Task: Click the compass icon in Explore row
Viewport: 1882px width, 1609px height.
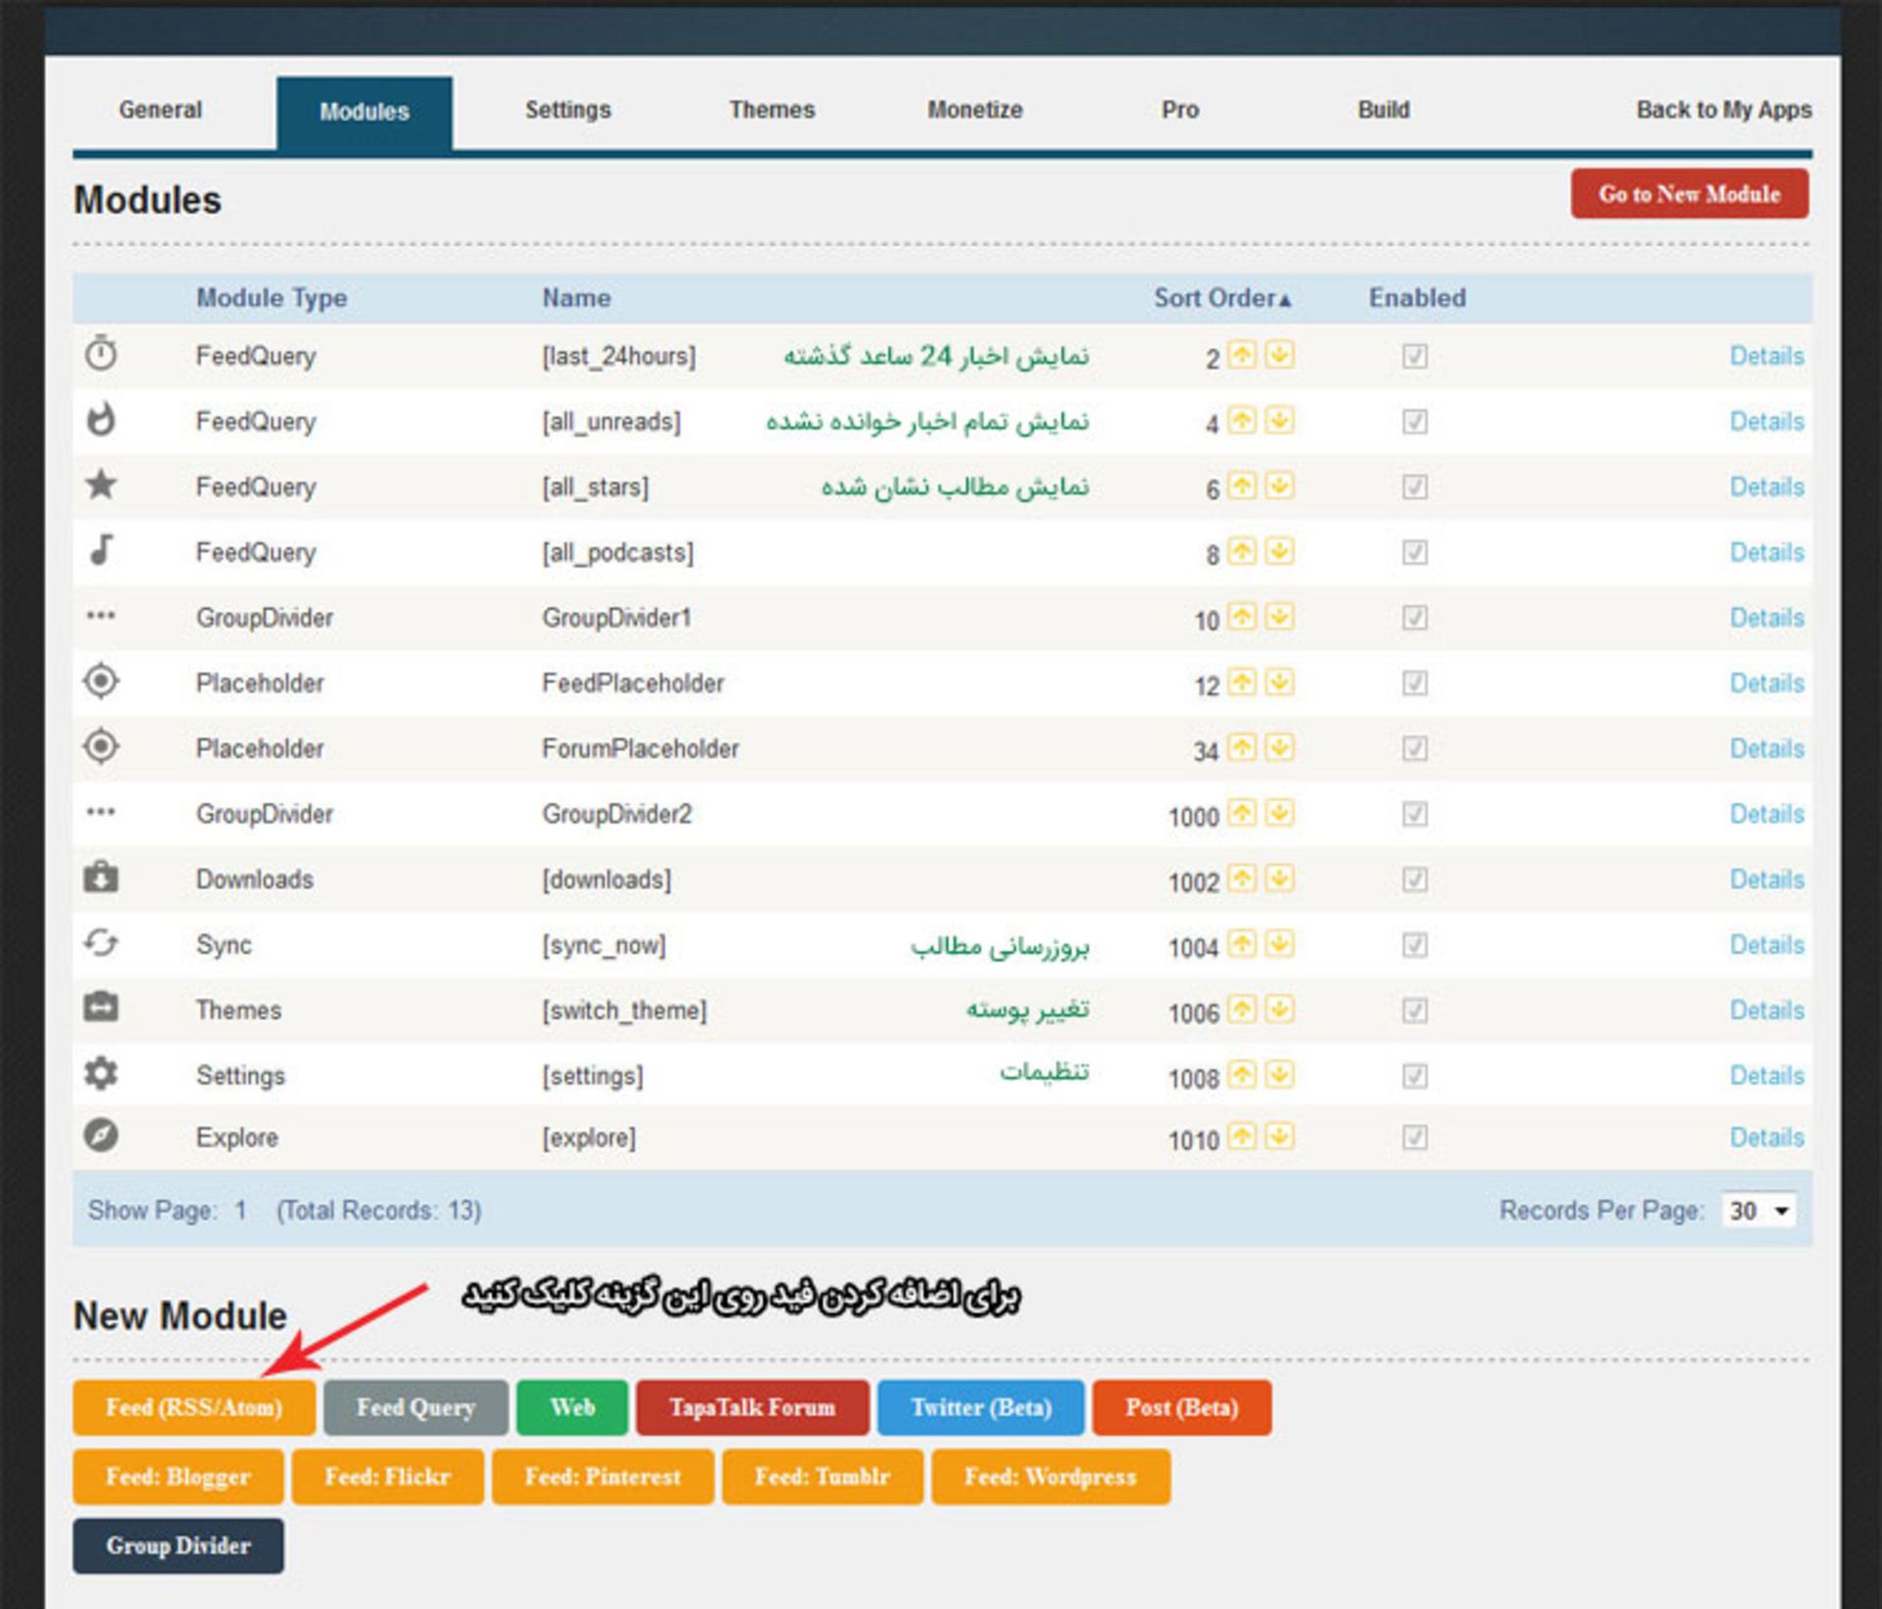Action: (x=101, y=1136)
